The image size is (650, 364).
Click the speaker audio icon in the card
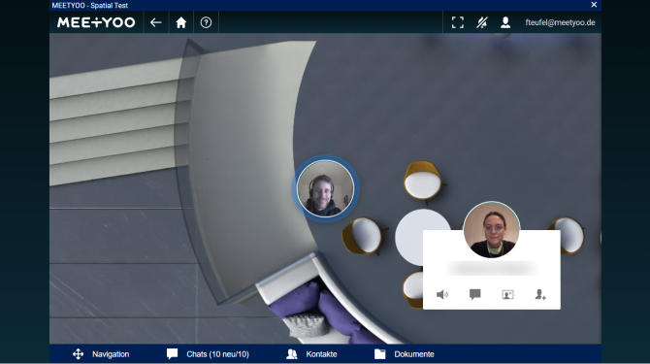pos(442,295)
